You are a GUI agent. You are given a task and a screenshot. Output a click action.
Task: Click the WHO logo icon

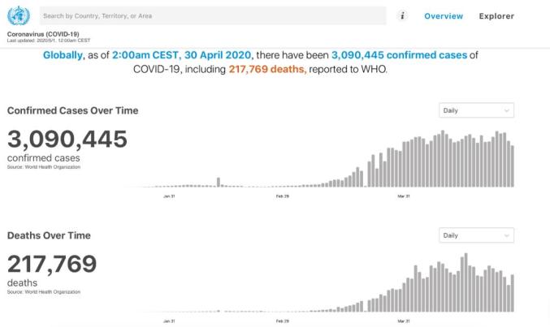(18, 16)
